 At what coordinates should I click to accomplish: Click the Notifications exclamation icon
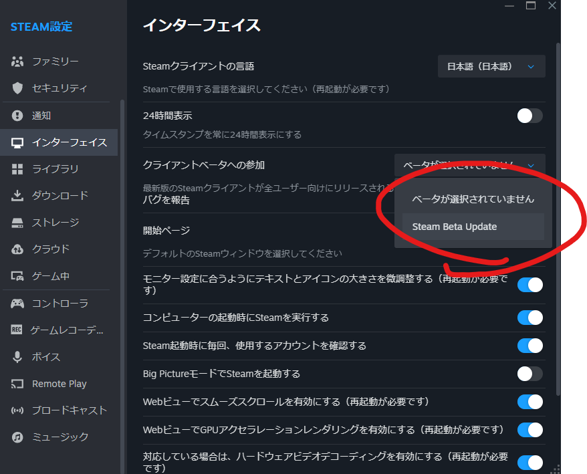click(x=17, y=116)
